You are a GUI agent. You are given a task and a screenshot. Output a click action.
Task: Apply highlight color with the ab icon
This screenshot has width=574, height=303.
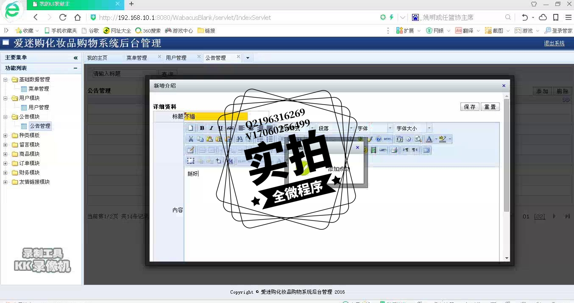[443, 139]
